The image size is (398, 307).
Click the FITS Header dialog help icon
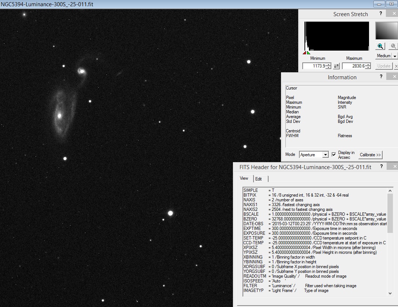[381, 167]
